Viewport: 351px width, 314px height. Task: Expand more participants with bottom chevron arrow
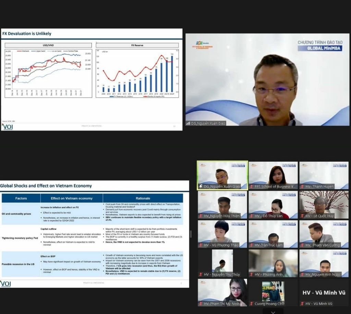[273, 311]
